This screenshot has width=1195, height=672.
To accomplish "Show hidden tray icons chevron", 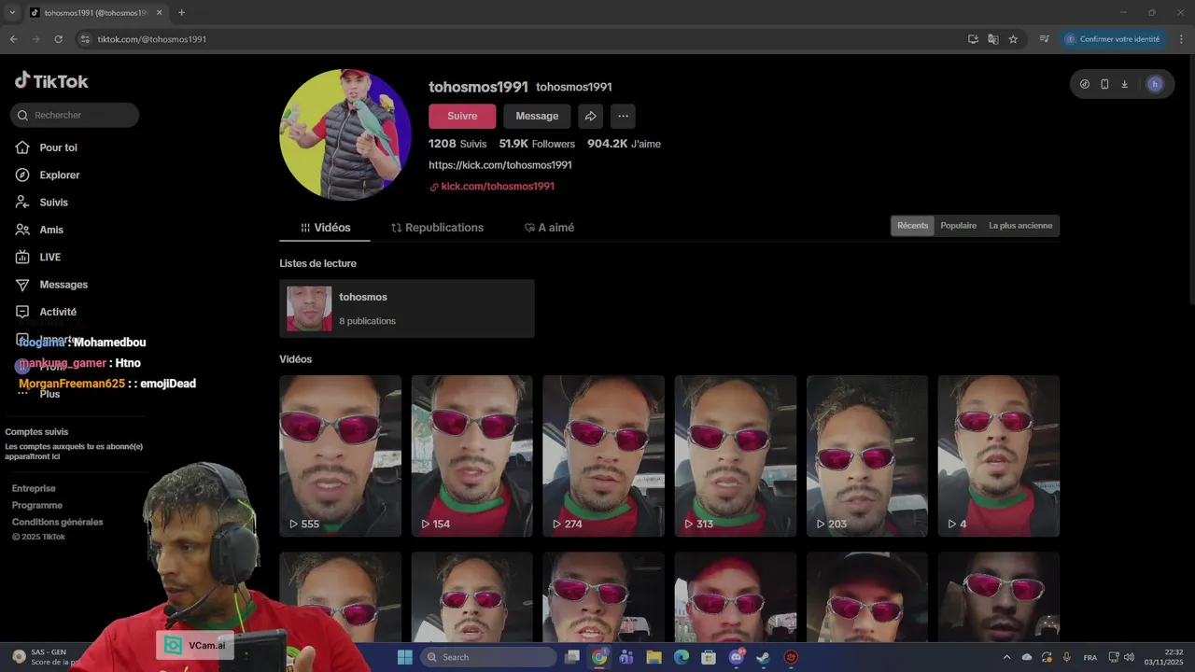I will pos(1006,657).
